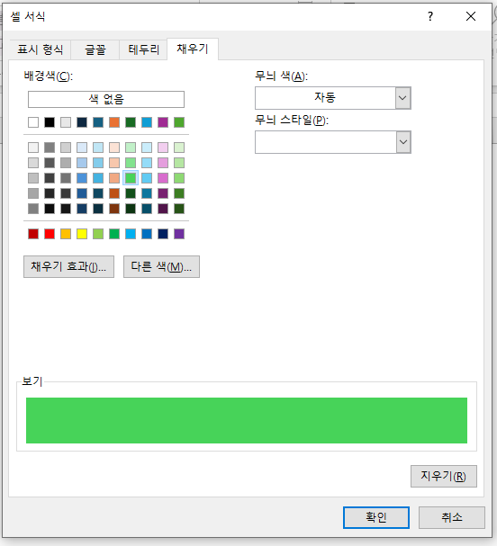This screenshot has width=497, height=546.
Task: Click the 보기 green preview sample area
Action: (x=247, y=420)
